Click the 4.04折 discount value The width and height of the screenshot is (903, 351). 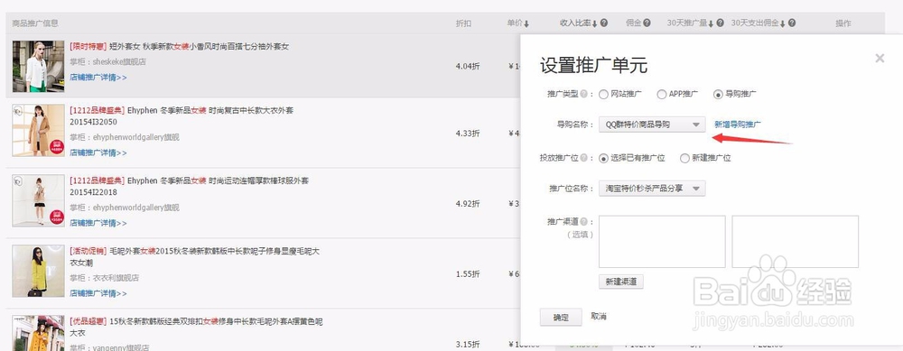click(x=467, y=66)
